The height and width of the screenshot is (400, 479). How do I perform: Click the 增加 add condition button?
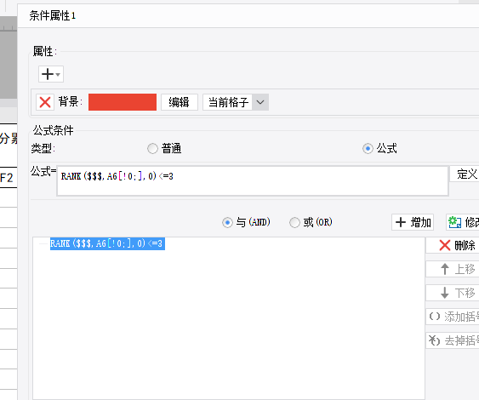[413, 222]
